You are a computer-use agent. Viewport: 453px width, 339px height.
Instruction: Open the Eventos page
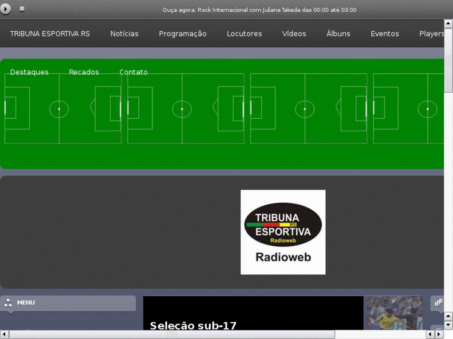click(385, 34)
